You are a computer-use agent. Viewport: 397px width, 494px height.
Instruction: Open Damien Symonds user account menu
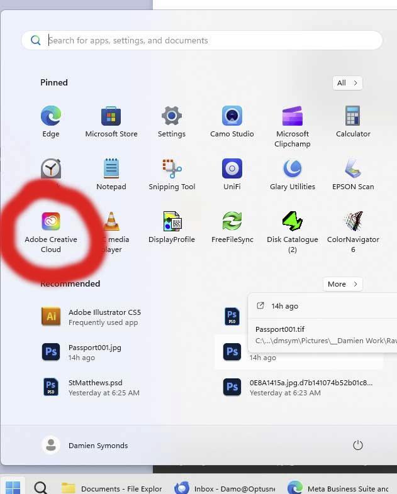pyautogui.click(x=84, y=445)
